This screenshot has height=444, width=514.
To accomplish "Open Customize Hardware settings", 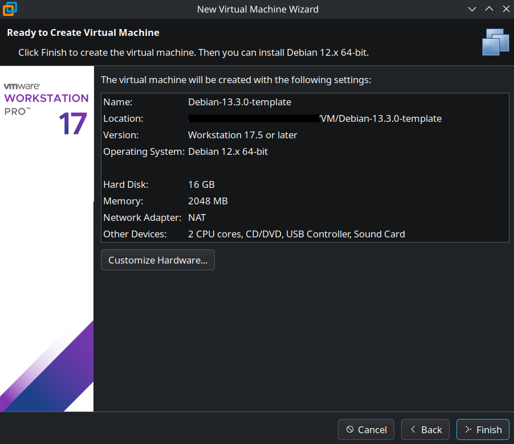I will (x=158, y=260).
